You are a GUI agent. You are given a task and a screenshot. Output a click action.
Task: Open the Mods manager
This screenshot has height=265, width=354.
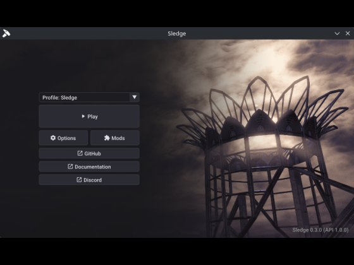pyautogui.click(x=114, y=138)
